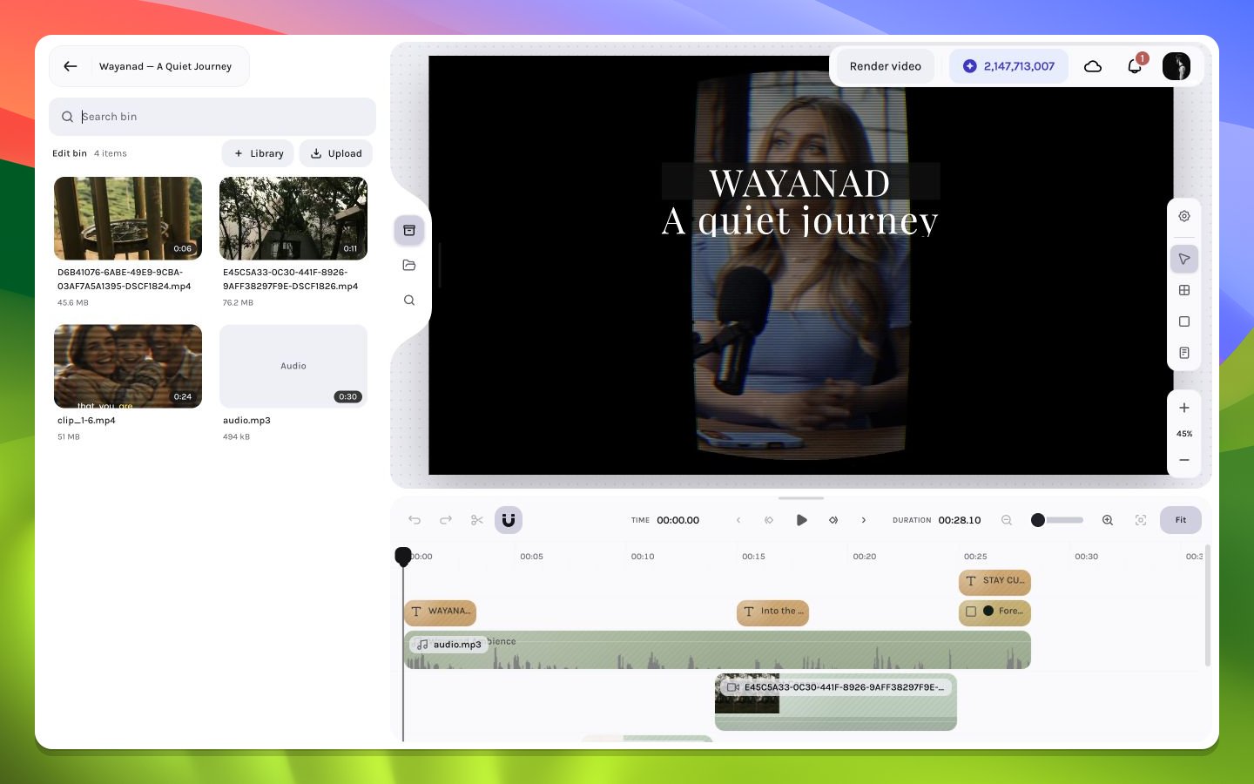The image size is (1254, 784).
Task: Open the Library to add media
Action: (x=258, y=153)
